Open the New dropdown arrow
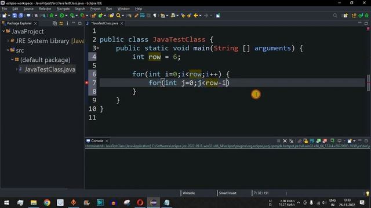371x208 pixels. [9, 16]
